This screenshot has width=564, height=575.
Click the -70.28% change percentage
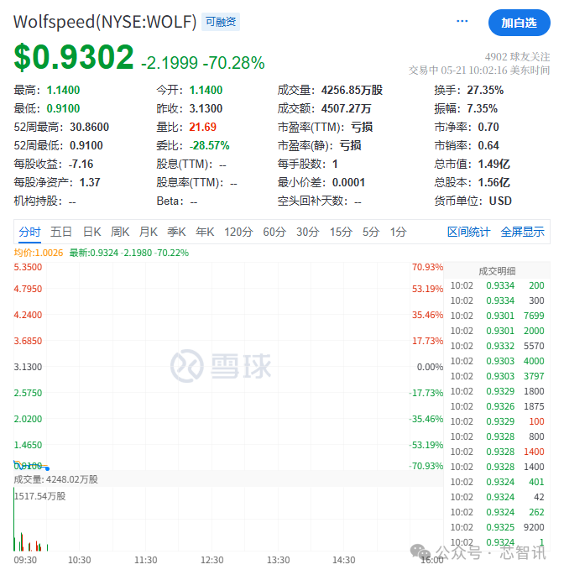point(233,63)
